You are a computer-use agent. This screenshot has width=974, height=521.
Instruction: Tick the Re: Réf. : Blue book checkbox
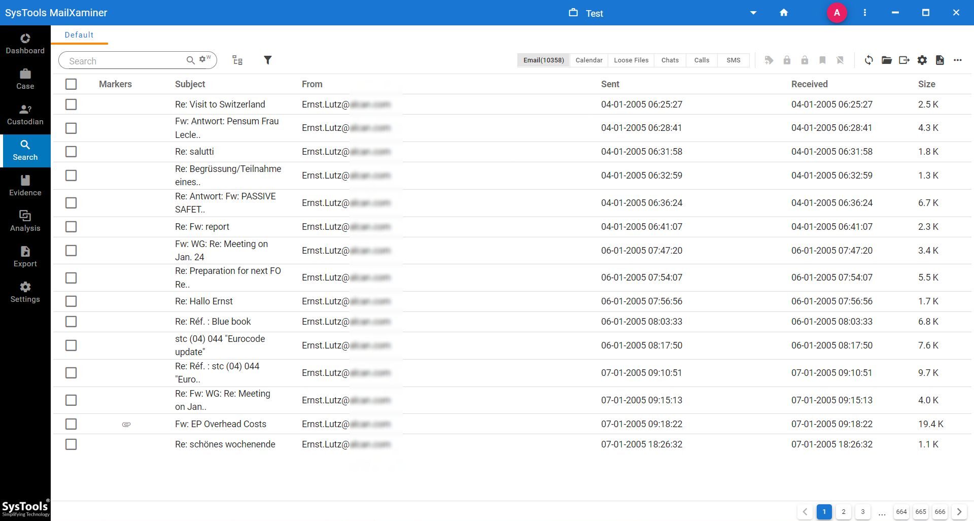coord(71,322)
